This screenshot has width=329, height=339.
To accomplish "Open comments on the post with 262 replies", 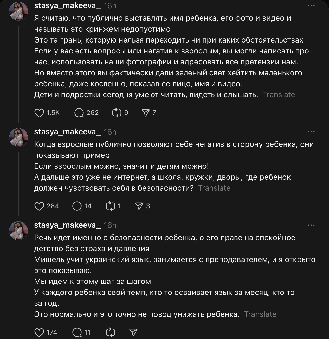I will pyautogui.click(x=79, y=113).
